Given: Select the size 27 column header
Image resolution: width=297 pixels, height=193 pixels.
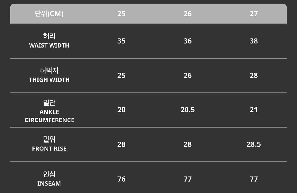Looking at the screenshot, I should [254, 14].
